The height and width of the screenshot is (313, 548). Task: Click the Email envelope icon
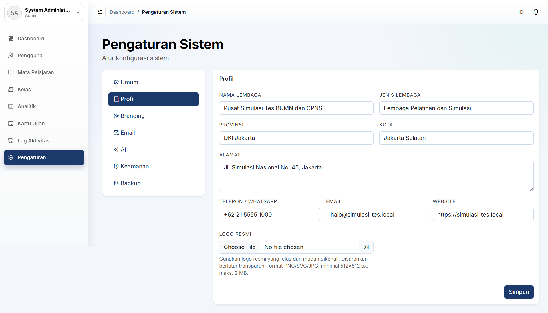[x=116, y=133]
